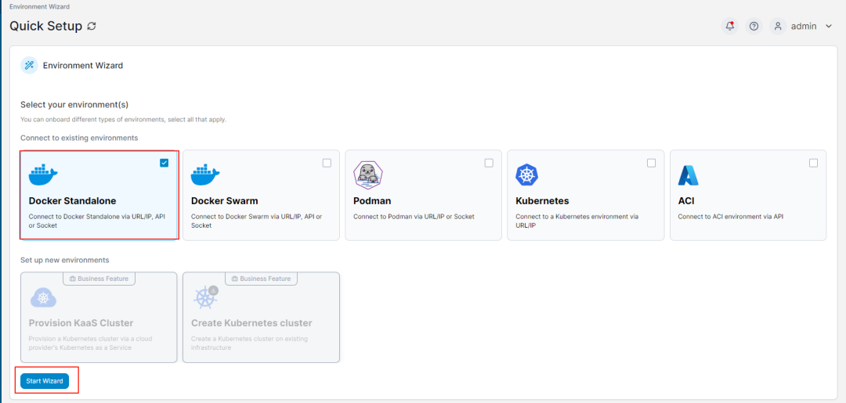Click the Provision KaaS Cluster cloud icon

click(44, 297)
